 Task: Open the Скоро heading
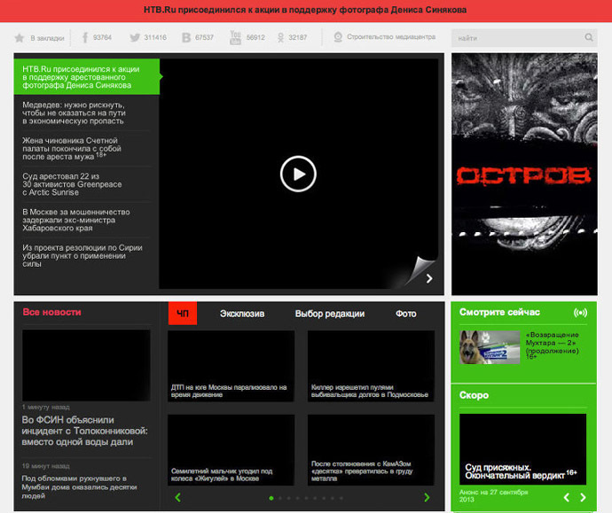474,395
